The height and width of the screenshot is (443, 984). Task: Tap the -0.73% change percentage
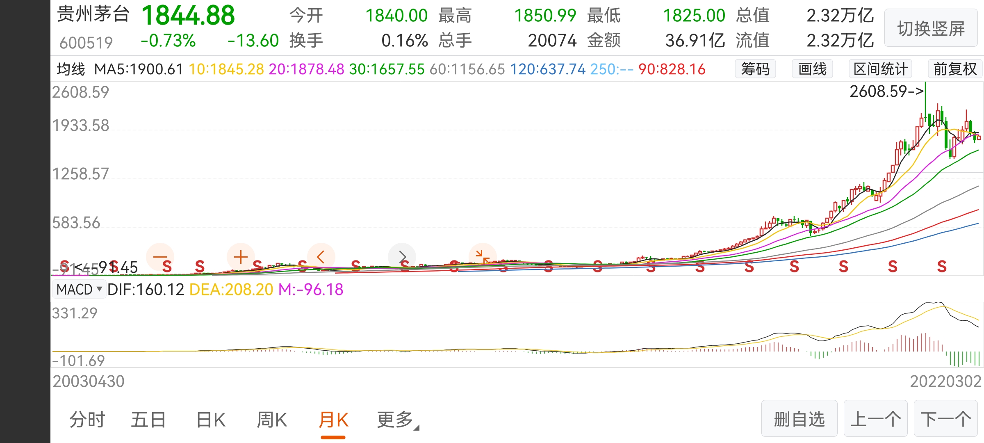[168, 41]
